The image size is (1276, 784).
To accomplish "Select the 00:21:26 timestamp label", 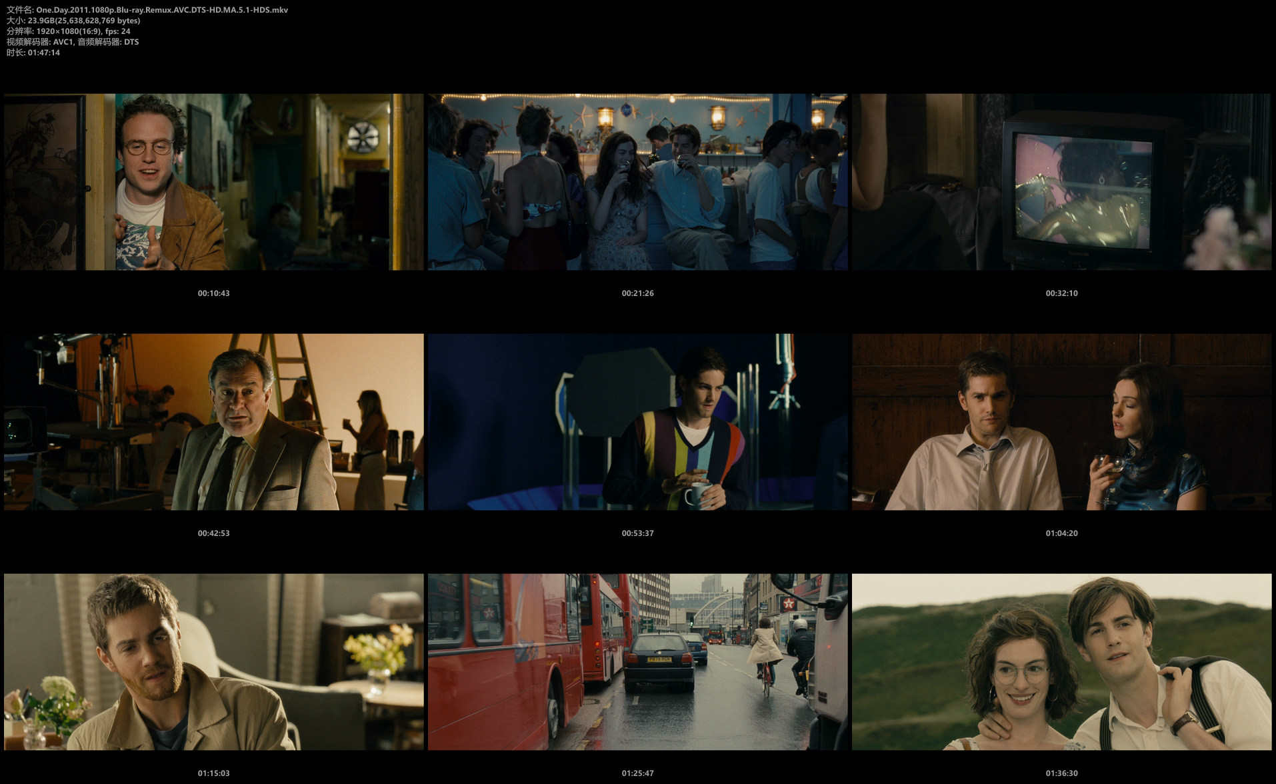I will [x=637, y=293].
